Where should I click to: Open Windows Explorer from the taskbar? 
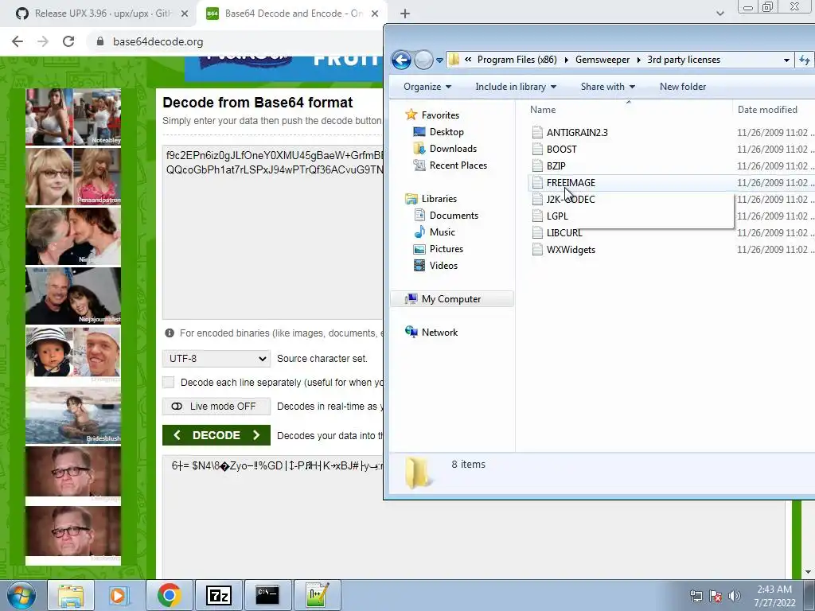(x=71, y=595)
